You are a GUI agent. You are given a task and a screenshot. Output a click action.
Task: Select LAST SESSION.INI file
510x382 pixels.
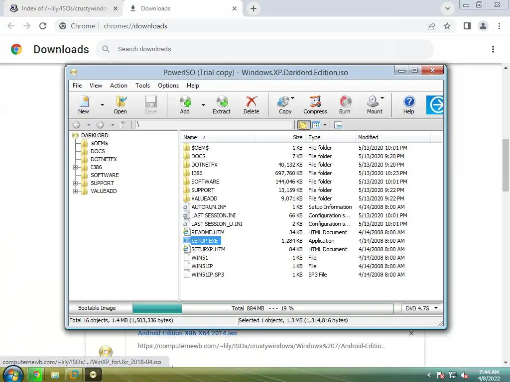pos(213,215)
